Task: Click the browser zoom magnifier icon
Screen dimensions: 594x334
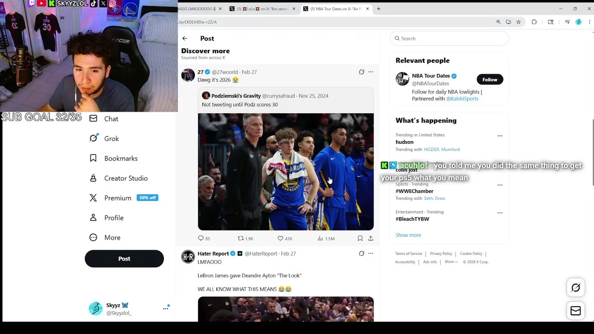Action: click(x=498, y=22)
